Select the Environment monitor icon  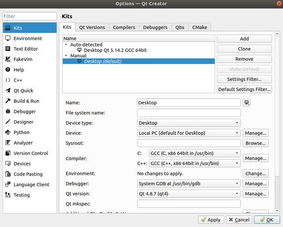coord(8,38)
